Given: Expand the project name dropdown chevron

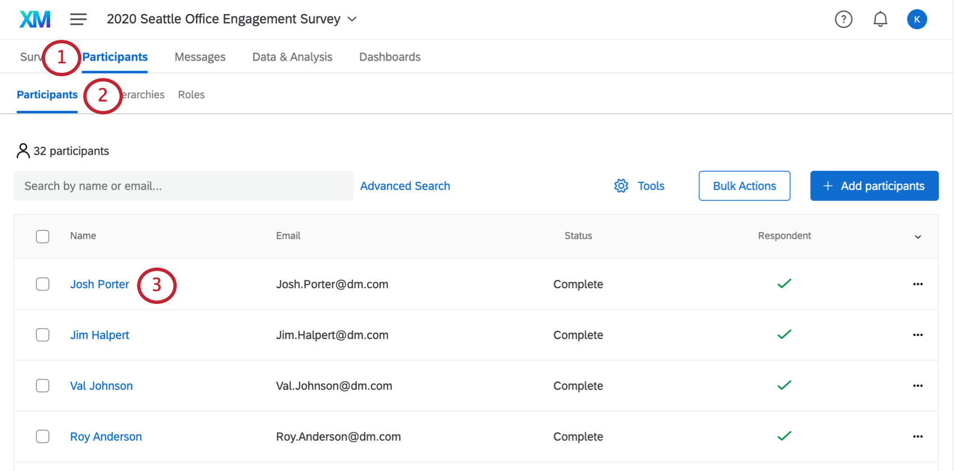Looking at the screenshot, I should (x=352, y=19).
